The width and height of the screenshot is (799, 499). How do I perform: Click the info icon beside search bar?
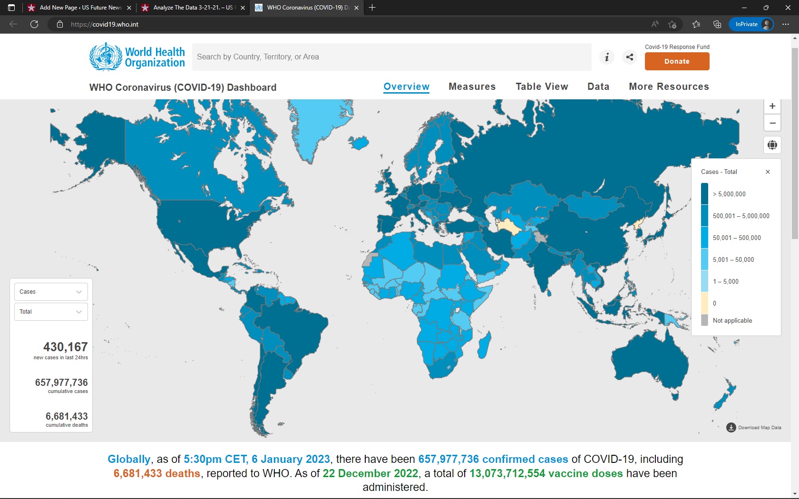coord(606,57)
